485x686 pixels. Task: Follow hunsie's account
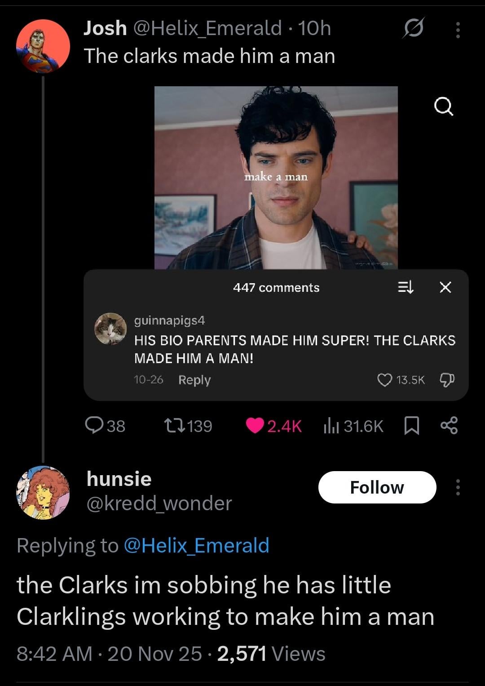(x=377, y=487)
